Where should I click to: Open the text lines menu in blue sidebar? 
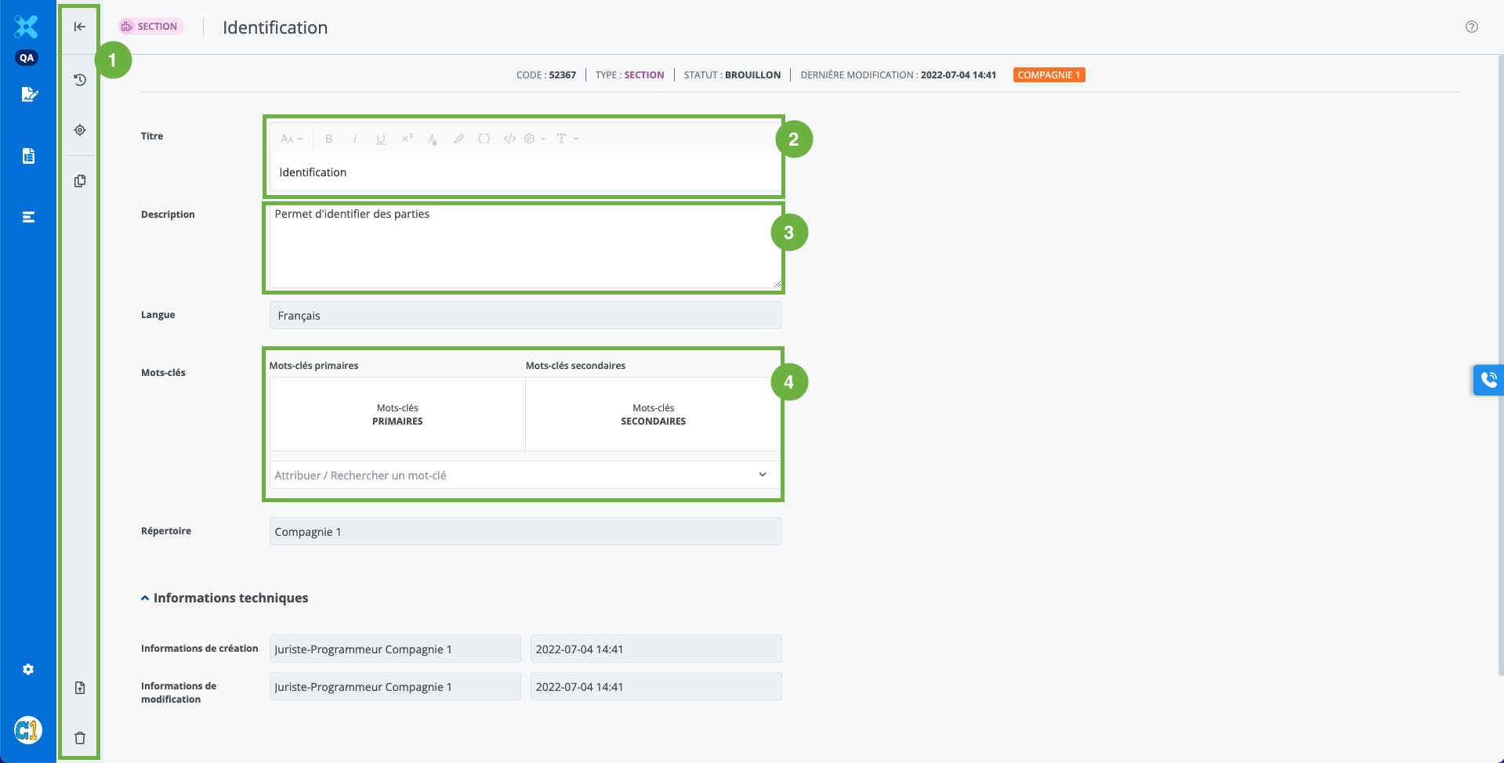click(x=29, y=217)
